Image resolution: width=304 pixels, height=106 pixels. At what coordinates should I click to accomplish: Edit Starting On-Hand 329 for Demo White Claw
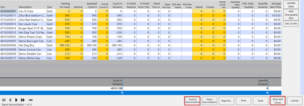point(63,58)
